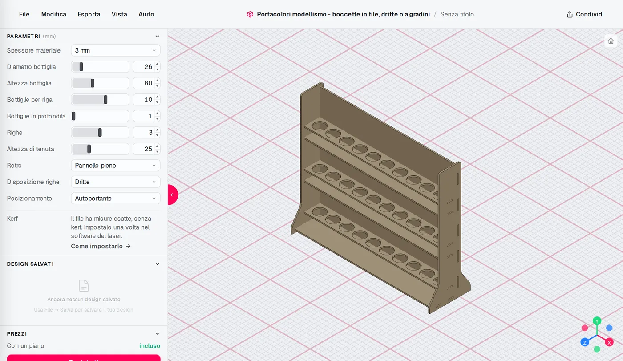Screen dimensions: 623x361
Task: Collapse the PARAMETRI section
Action: 157,37
